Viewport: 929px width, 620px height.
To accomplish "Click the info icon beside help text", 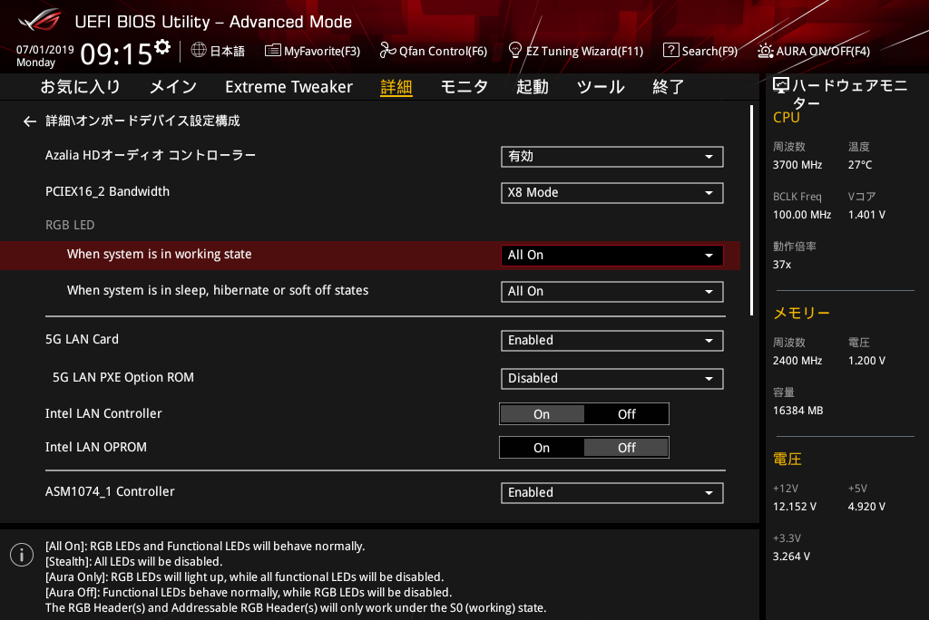I will (22, 555).
